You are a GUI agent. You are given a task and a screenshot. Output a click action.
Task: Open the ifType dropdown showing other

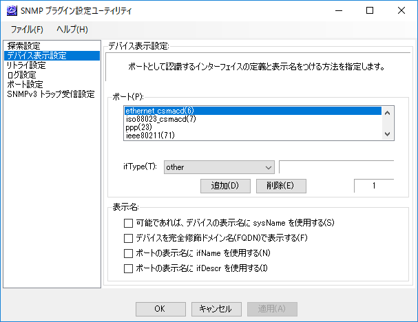219,167
